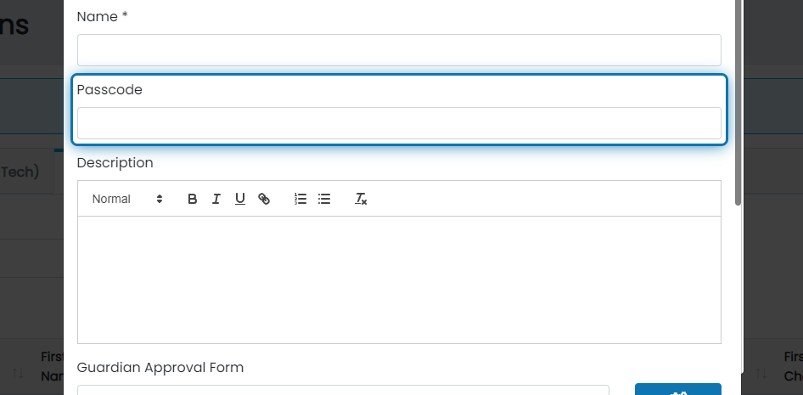This screenshot has width=803, height=395.
Task: Sort by the left First Name column arrows
Action: (x=18, y=374)
